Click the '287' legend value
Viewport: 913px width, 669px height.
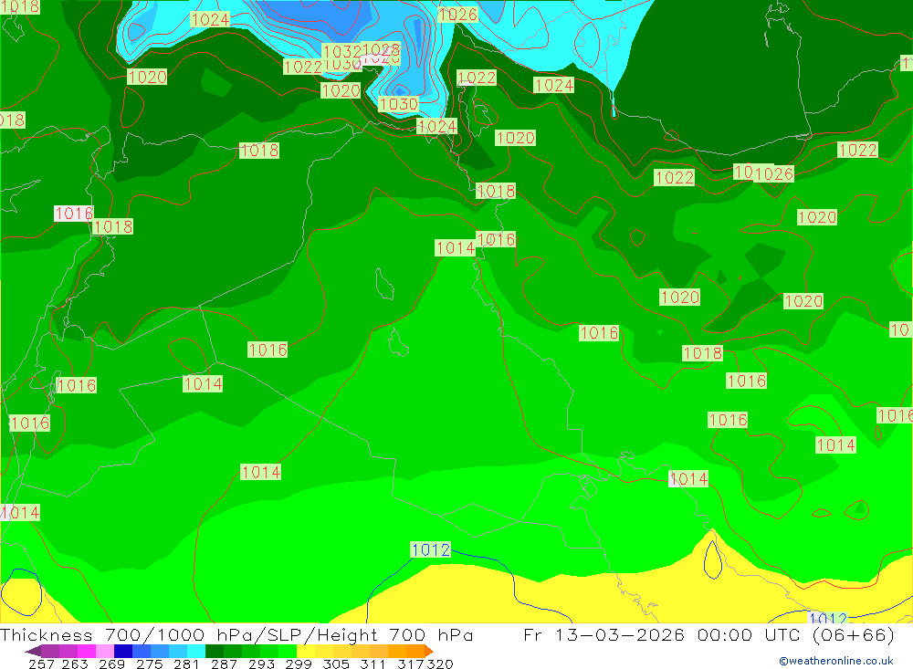point(224,664)
